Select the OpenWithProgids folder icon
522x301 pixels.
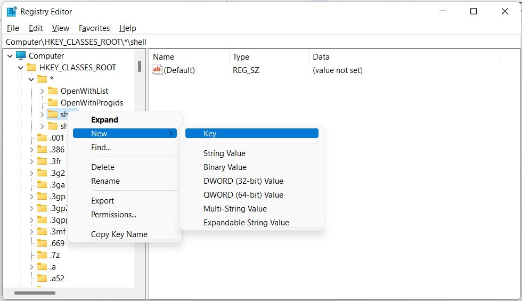pos(53,102)
